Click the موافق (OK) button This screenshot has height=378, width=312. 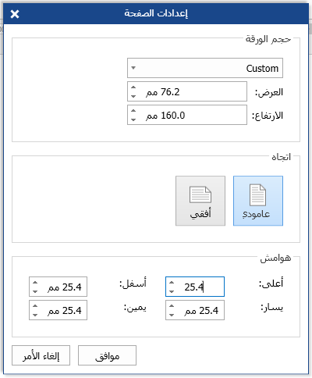[107, 355]
